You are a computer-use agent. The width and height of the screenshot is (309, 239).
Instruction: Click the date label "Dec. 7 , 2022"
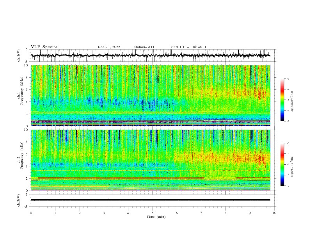(109, 47)
